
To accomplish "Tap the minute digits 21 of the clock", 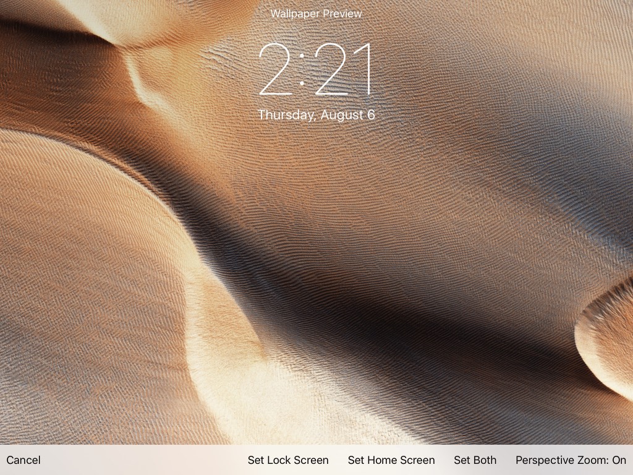I will 345,70.
